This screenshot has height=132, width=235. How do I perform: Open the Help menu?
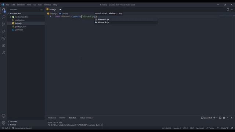point(55,5)
